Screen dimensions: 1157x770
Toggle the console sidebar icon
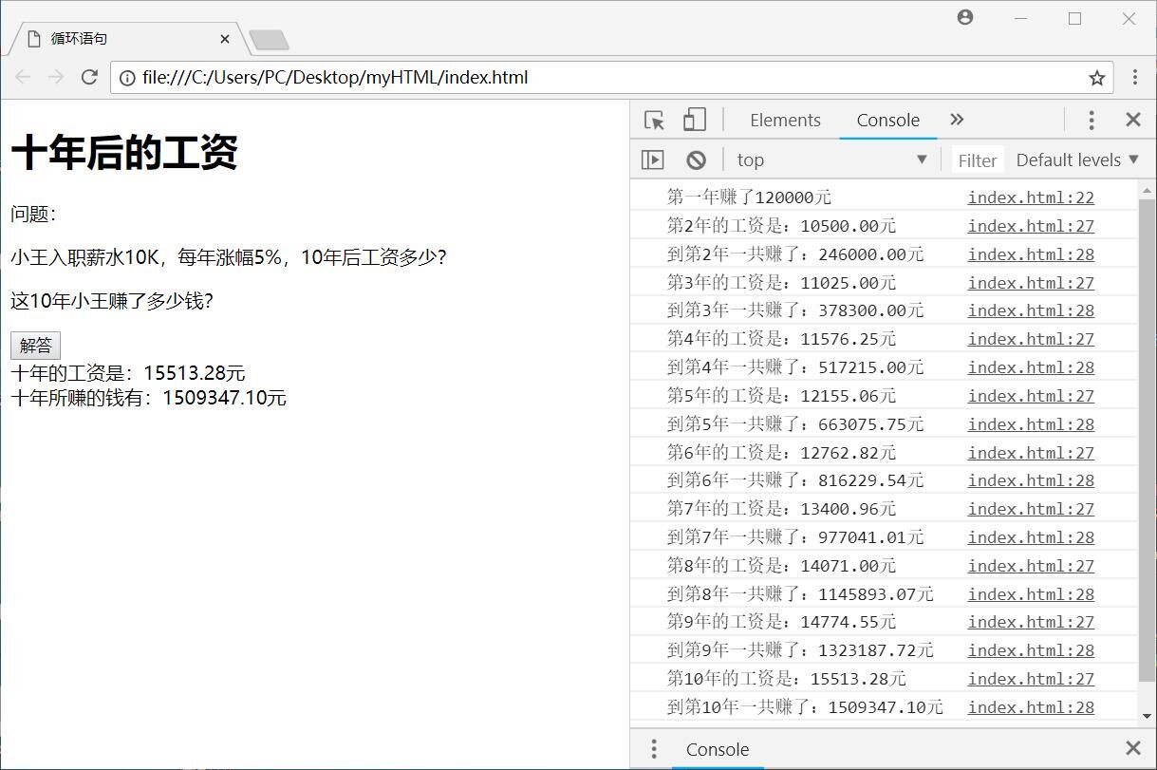coord(653,160)
